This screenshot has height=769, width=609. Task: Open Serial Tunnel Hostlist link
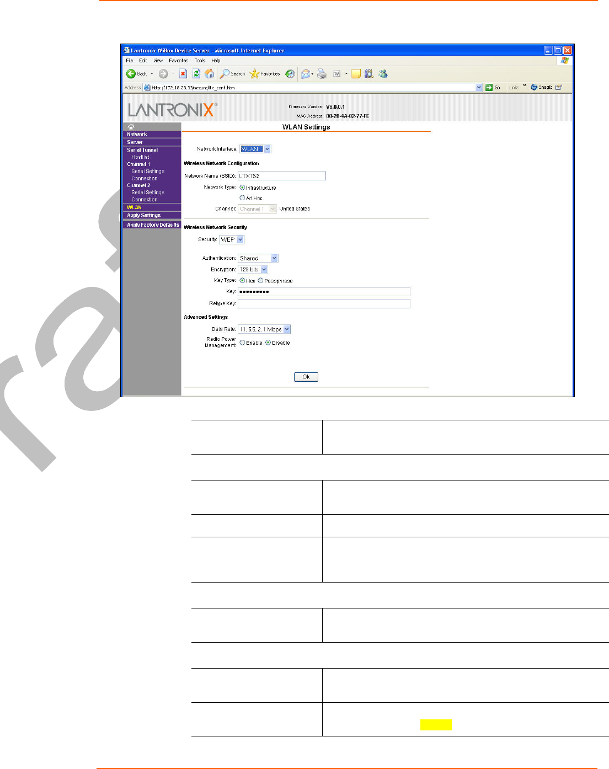click(x=140, y=157)
